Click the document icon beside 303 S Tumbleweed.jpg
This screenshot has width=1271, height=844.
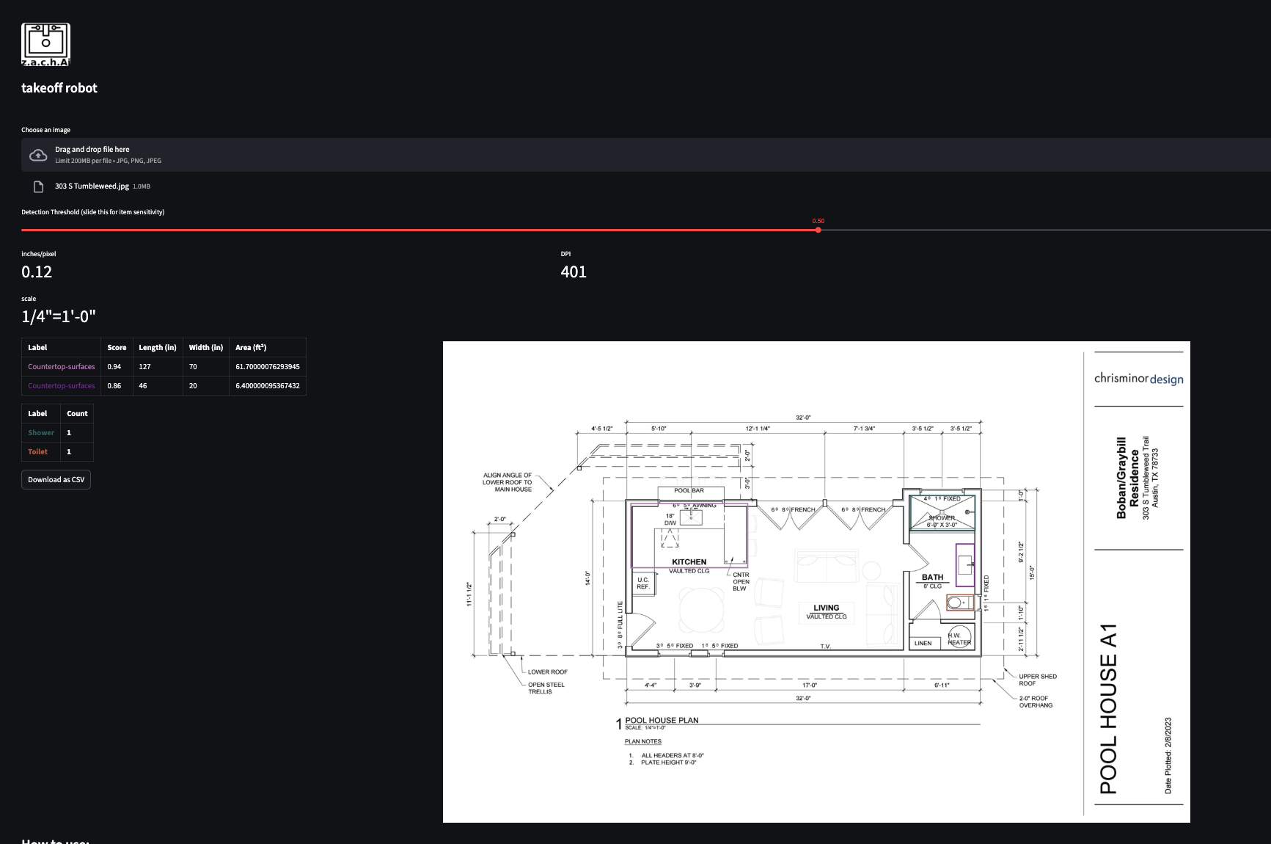click(x=37, y=186)
